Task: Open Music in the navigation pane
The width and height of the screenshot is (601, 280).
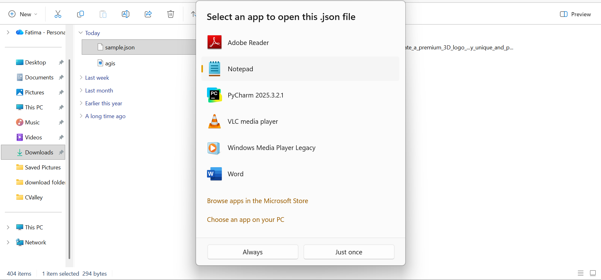Action: [28, 122]
